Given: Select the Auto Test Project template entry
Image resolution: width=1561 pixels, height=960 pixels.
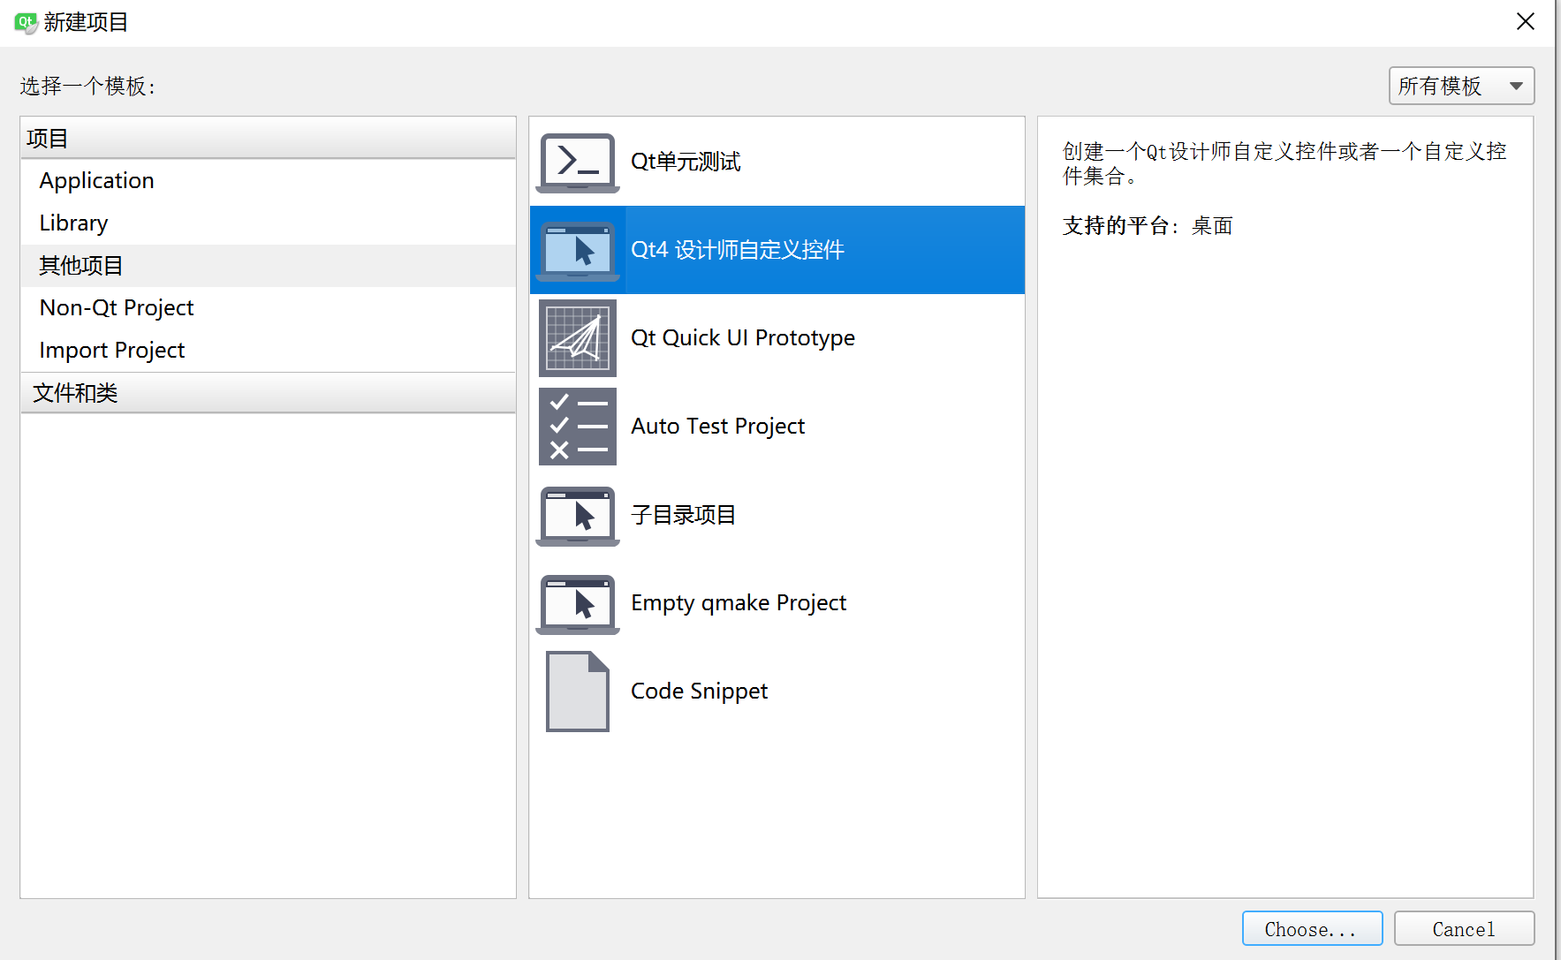Looking at the screenshot, I should click(x=717, y=427).
